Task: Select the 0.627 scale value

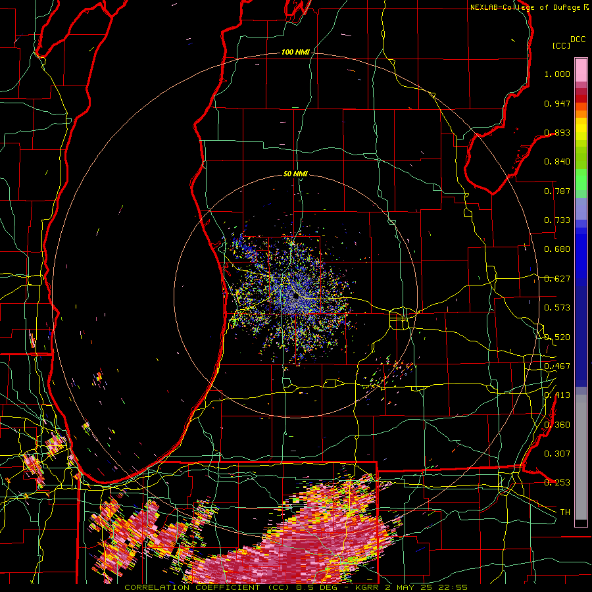Action: tap(557, 279)
